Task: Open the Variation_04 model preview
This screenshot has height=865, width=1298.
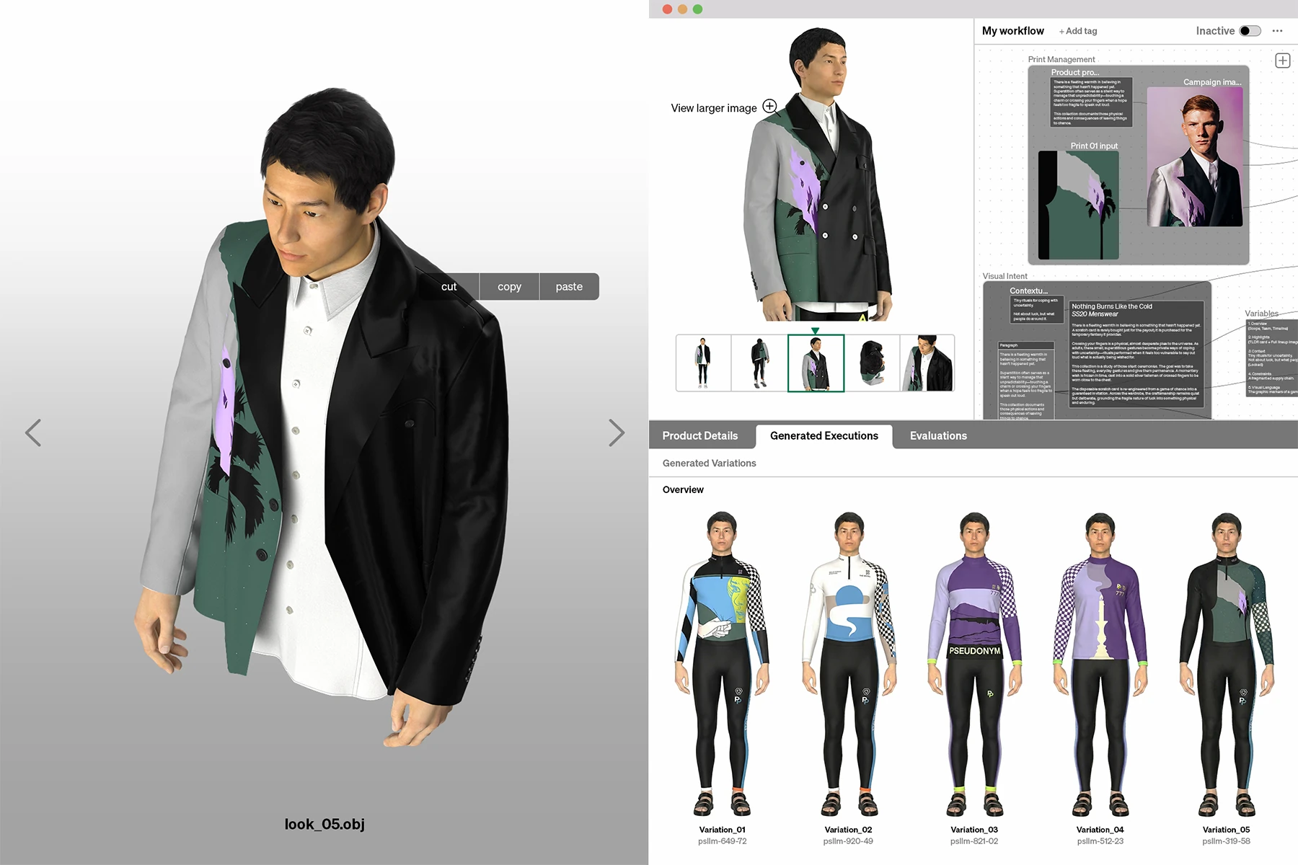Action: 1100,663
